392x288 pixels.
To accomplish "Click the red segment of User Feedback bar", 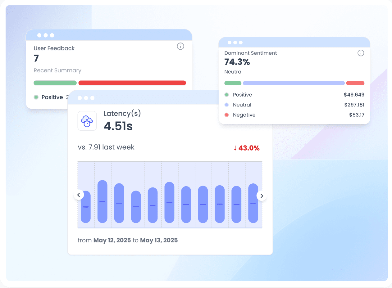I will (132, 83).
